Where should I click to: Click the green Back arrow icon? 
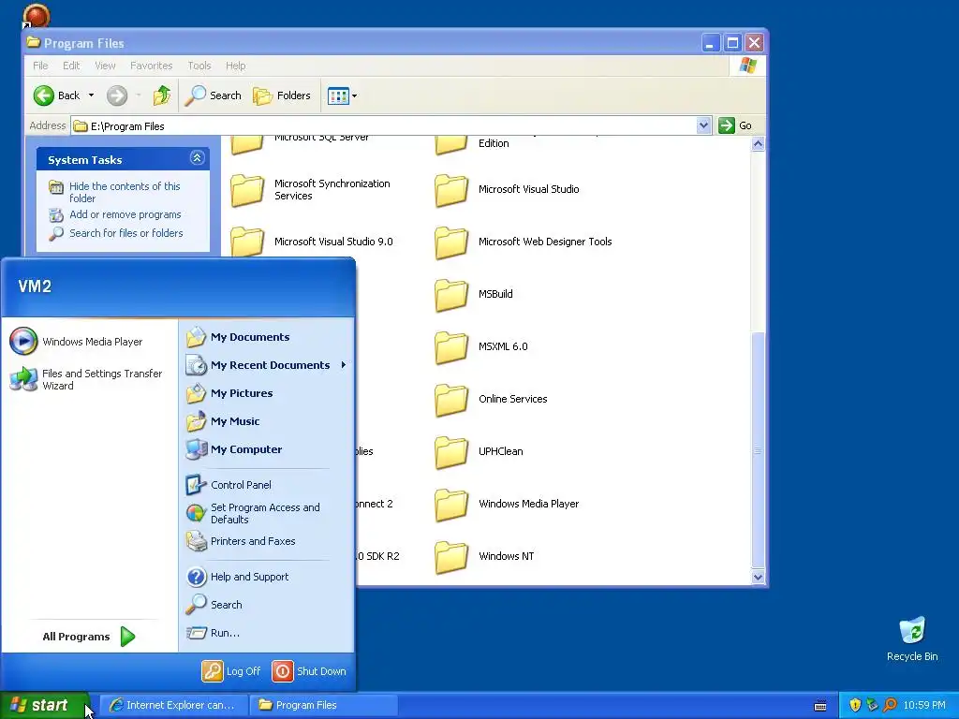click(x=44, y=95)
